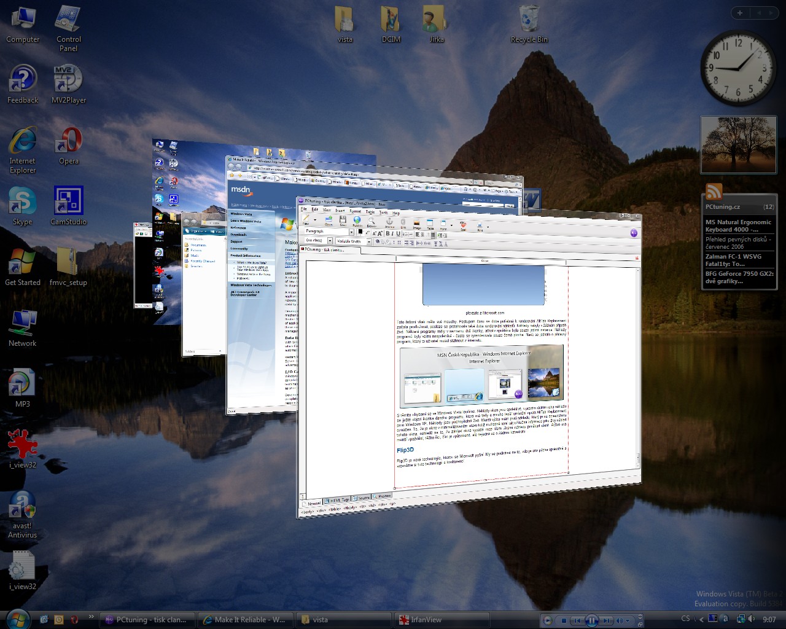Click the Nvu document vertical scrollbar
This screenshot has width=786, height=629.
coord(637,369)
